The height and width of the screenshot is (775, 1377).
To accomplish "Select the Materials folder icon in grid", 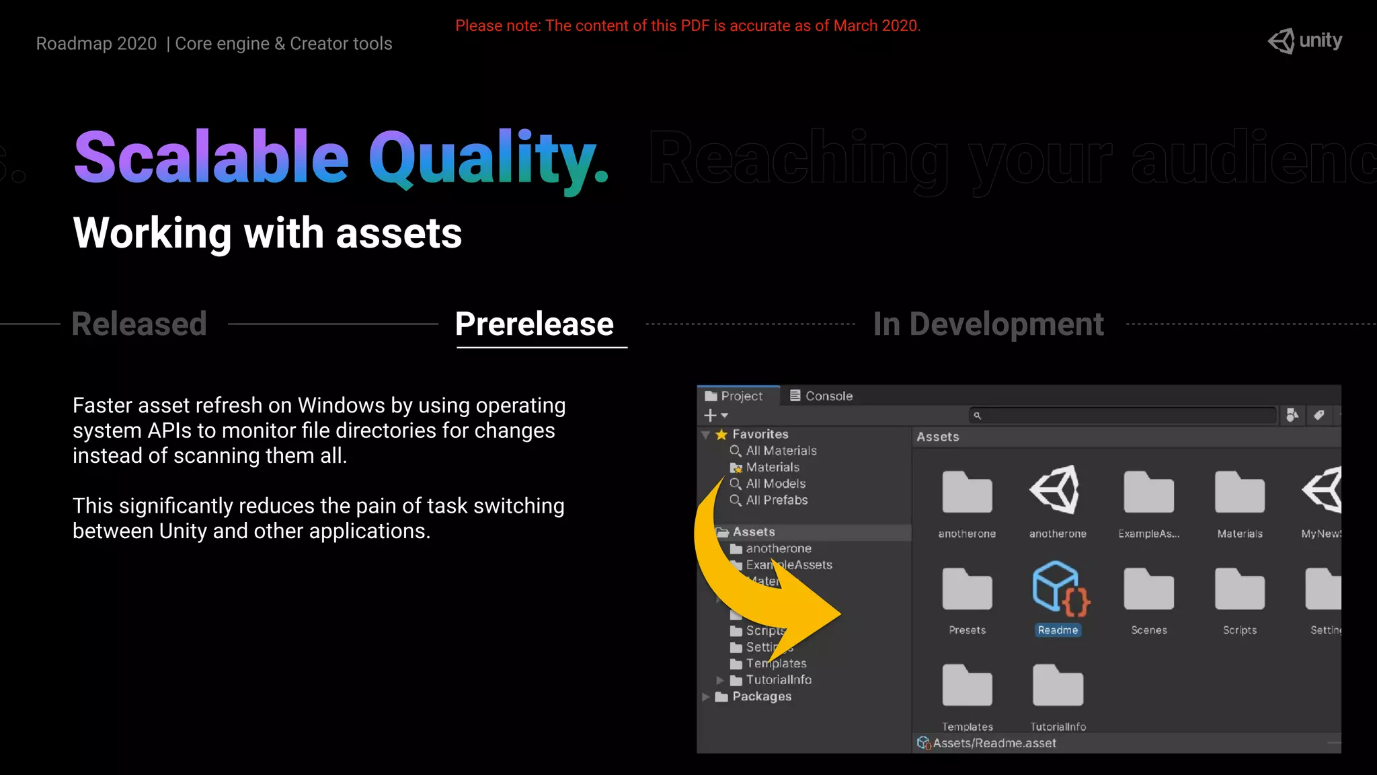I will coord(1240,492).
